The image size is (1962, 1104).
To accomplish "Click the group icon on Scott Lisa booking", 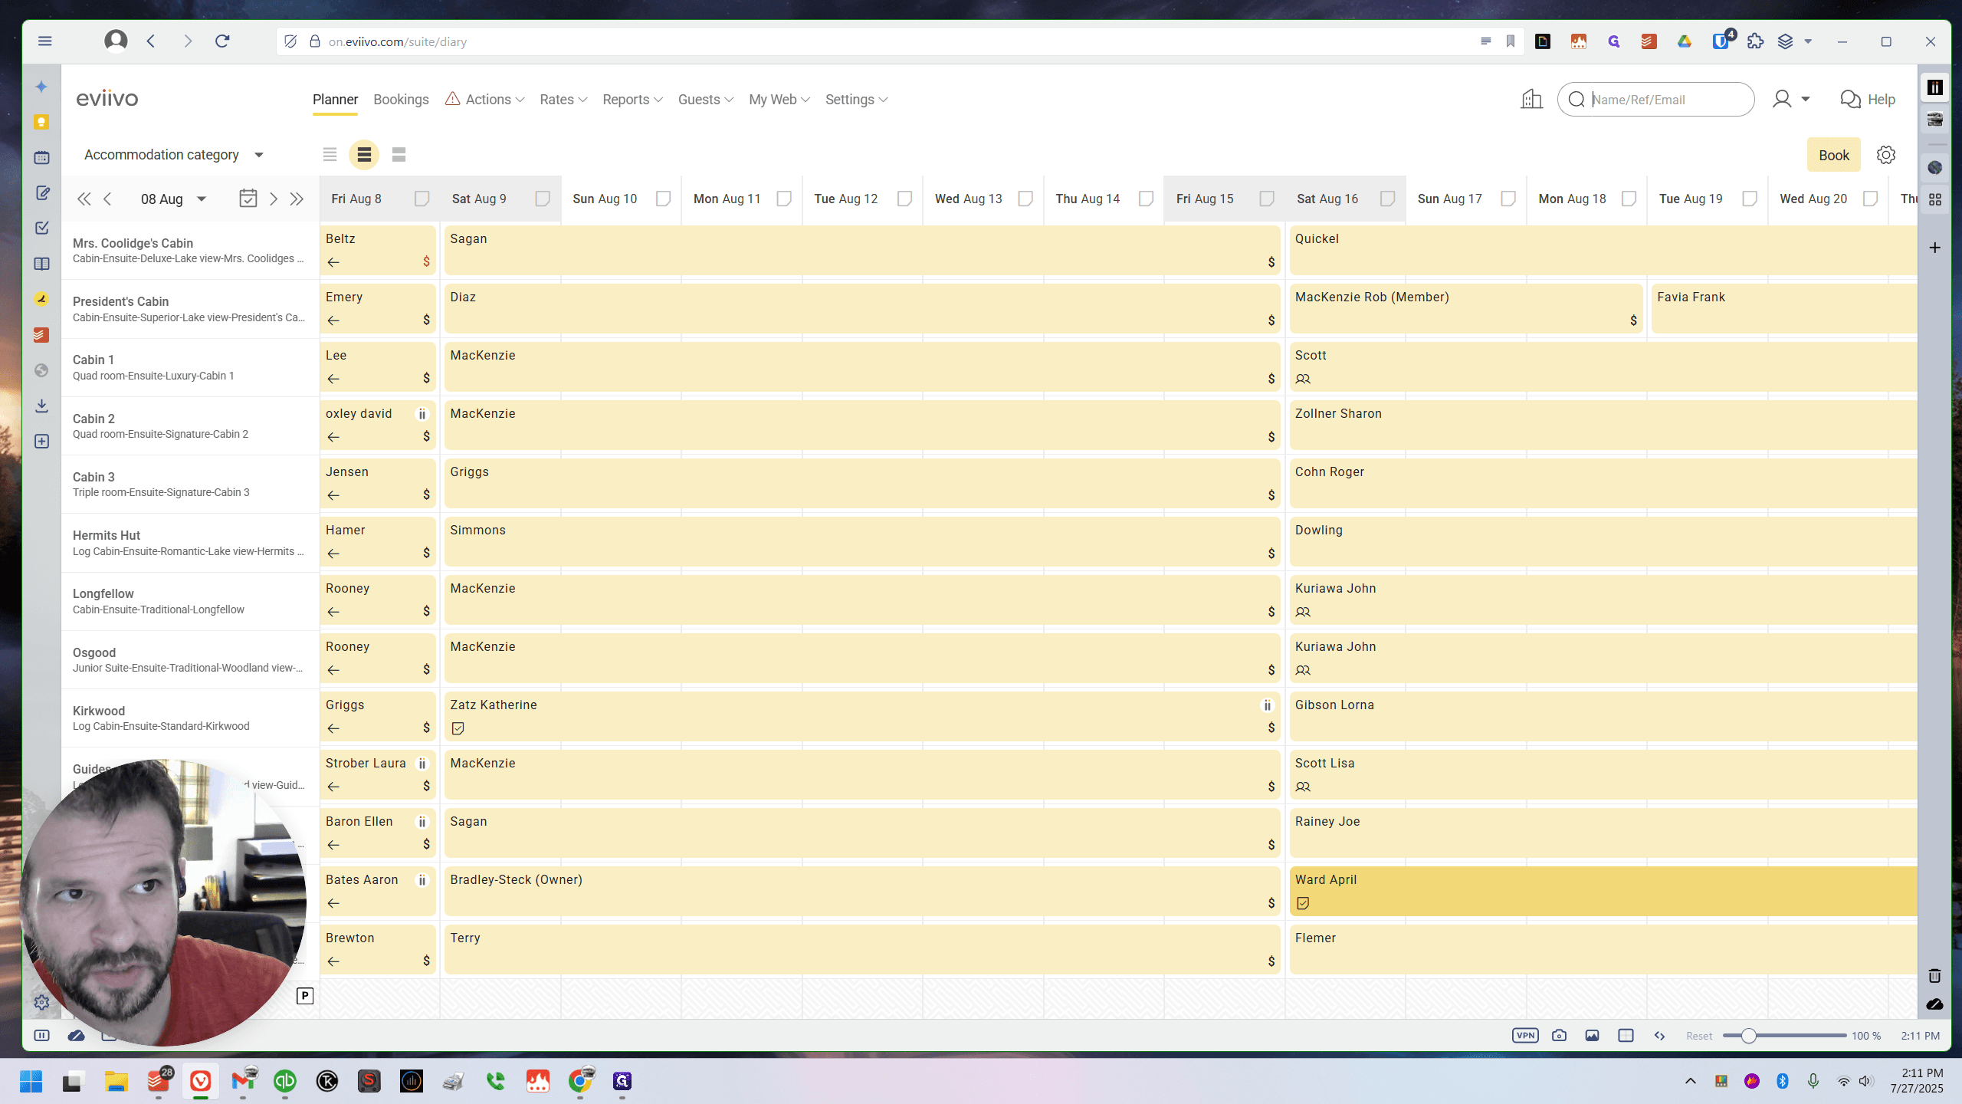I will tap(1303, 787).
